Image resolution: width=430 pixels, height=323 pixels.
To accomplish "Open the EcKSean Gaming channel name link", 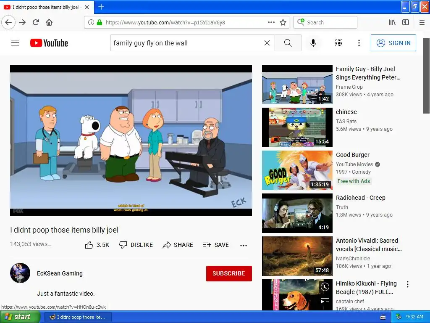I will point(60,273).
